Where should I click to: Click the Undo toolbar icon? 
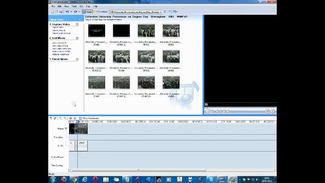click(68, 12)
